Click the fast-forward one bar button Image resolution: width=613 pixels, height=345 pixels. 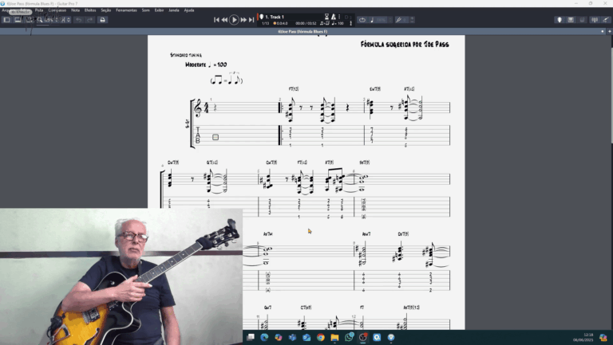tap(243, 19)
